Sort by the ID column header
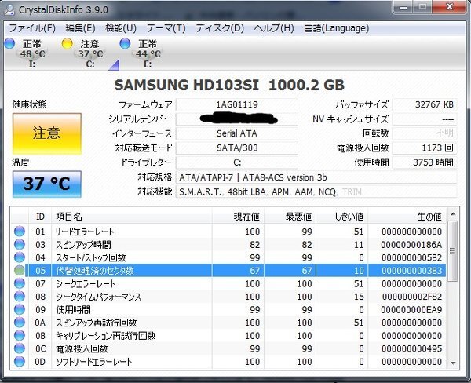This screenshot has height=383, width=471. [40, 217]
